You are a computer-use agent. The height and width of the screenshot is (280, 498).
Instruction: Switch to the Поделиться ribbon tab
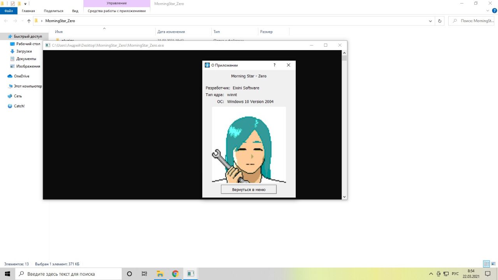(53, 11)
